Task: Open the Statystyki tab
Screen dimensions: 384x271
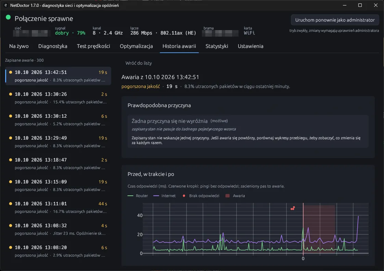Action: coord(217,46)
